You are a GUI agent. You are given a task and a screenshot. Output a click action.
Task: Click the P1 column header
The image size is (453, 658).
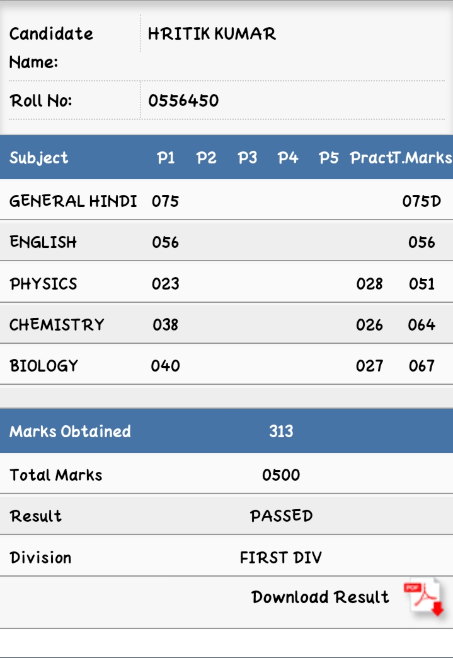(166, 158)
